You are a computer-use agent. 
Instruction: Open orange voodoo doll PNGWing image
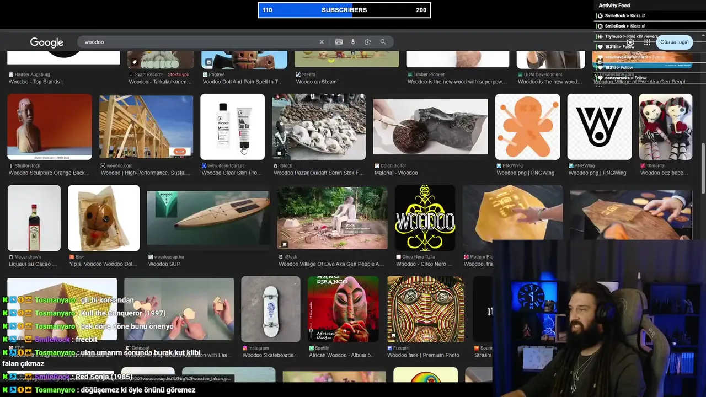pyautogui.click(x=527, y=127)
